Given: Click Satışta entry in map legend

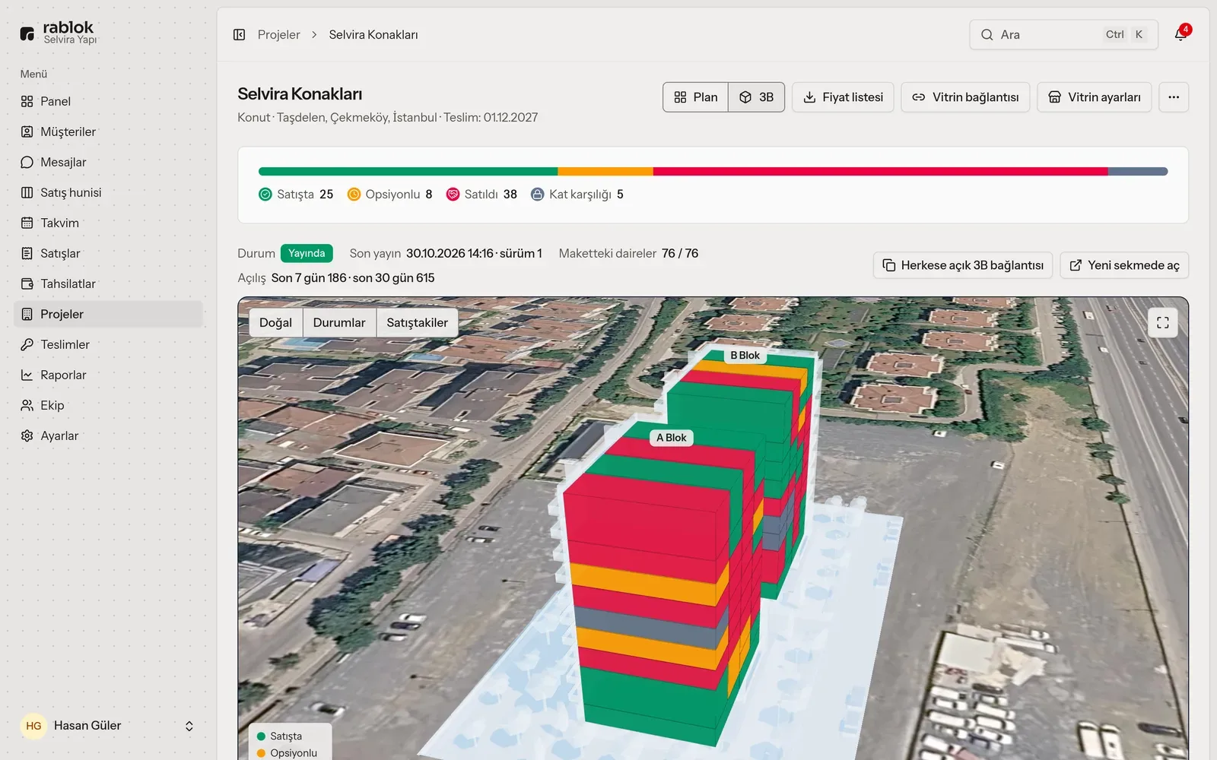Looking at the screenshot, I should pos(279,736).
